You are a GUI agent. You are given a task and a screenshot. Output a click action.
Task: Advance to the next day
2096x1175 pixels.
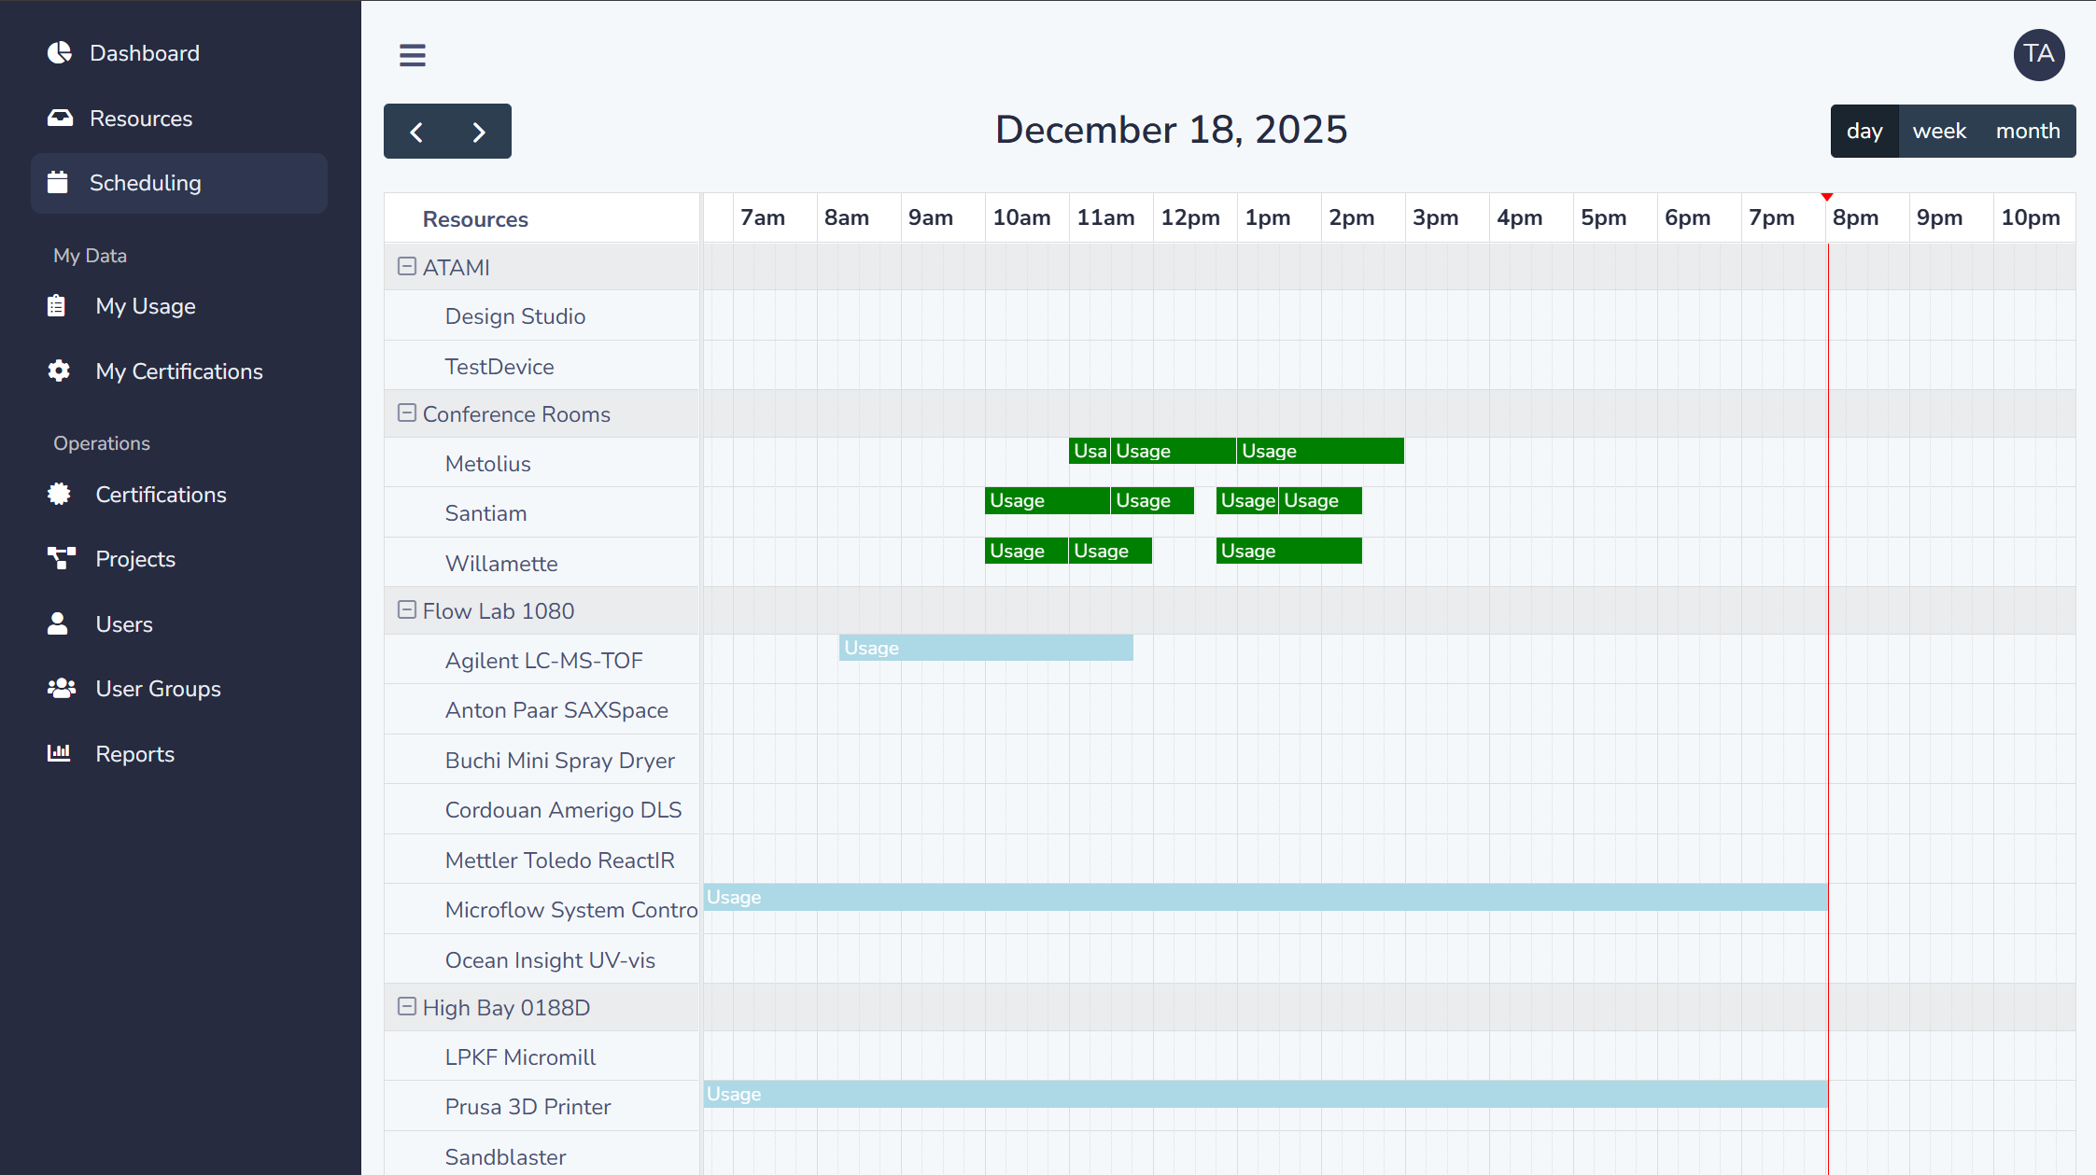pyautogui.click(x=479, y=132)
